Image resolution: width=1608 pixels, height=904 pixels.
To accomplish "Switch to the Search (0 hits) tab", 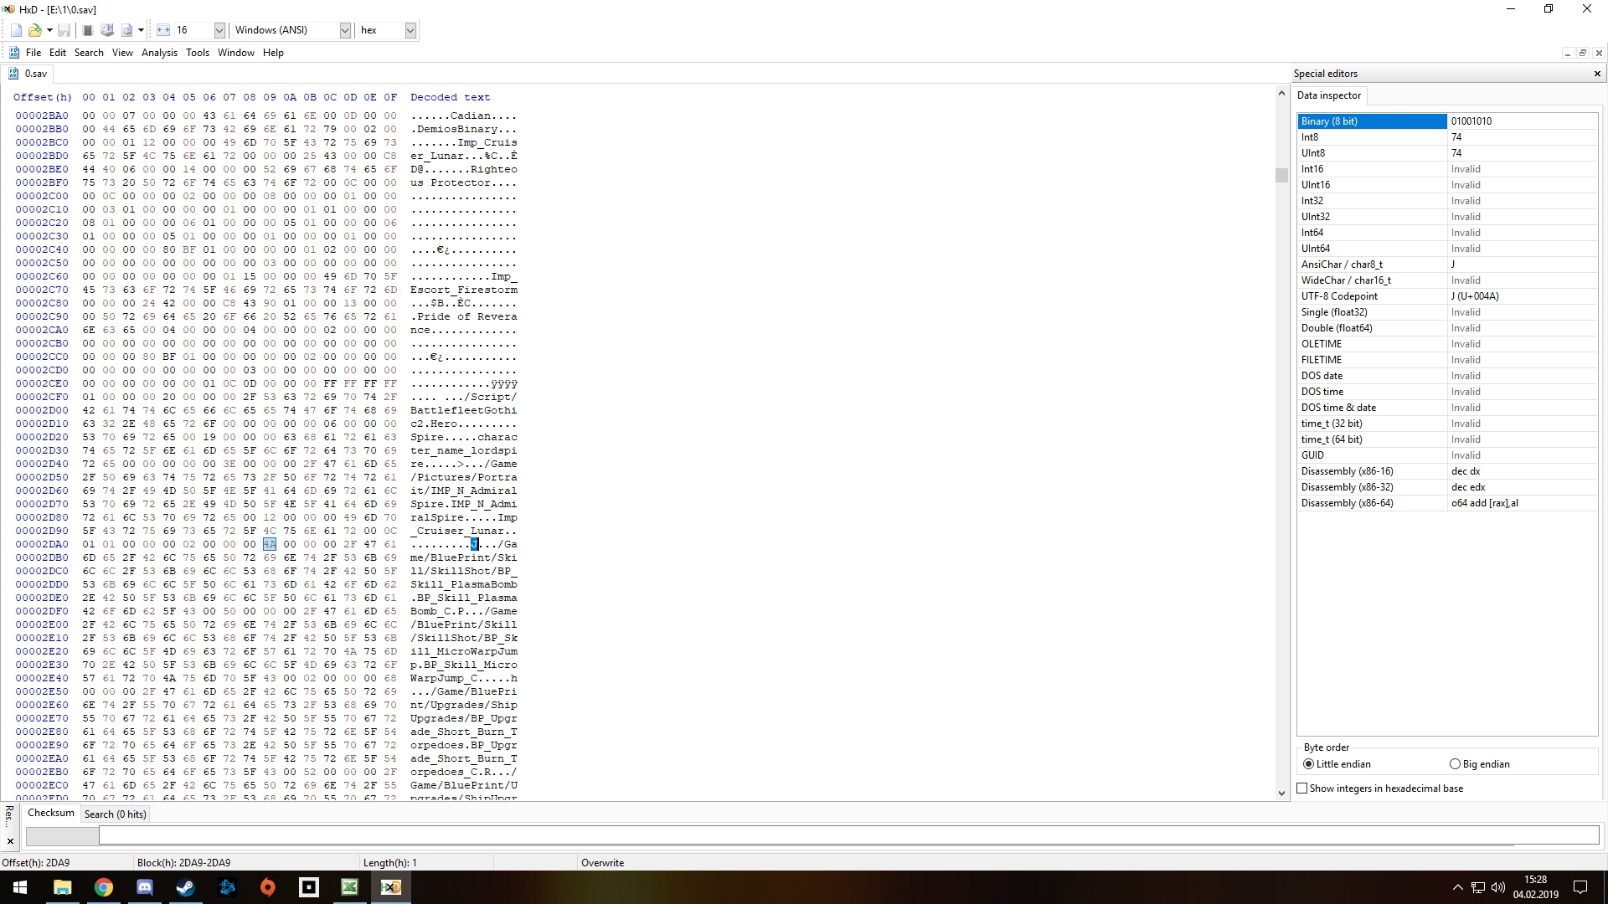I will point(115,814).
